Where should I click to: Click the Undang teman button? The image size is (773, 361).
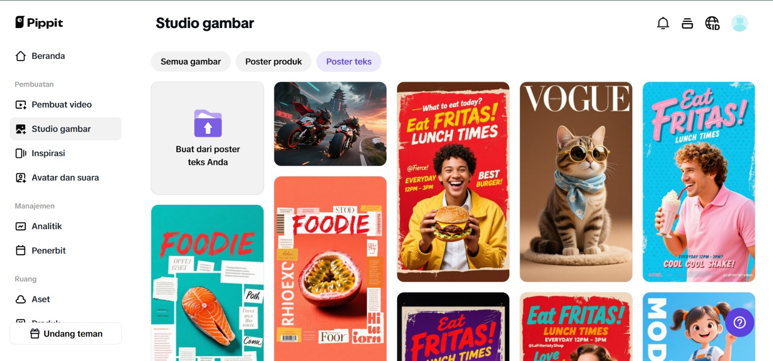[x=66, y=333]
